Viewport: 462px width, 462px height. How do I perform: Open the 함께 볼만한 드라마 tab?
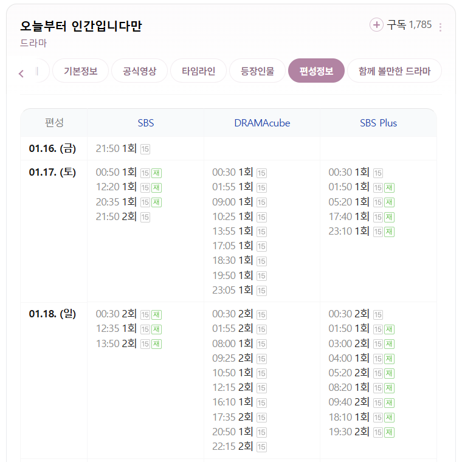(394, 71)
